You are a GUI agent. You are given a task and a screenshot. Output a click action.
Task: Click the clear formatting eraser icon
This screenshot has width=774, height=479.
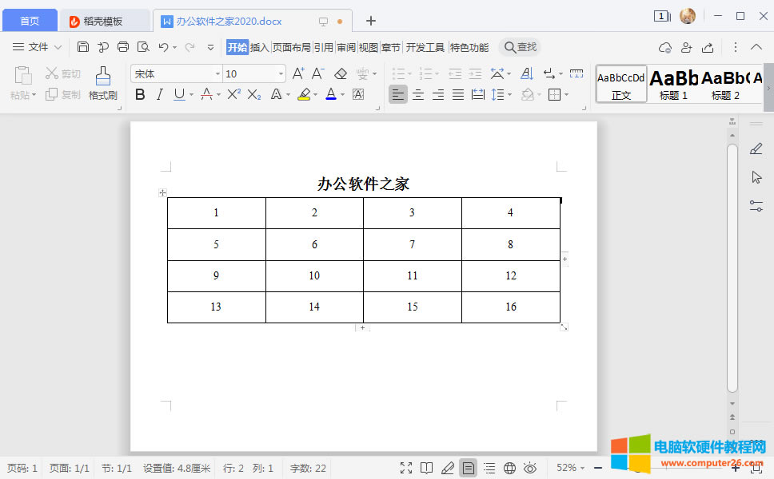coord(341,74)
